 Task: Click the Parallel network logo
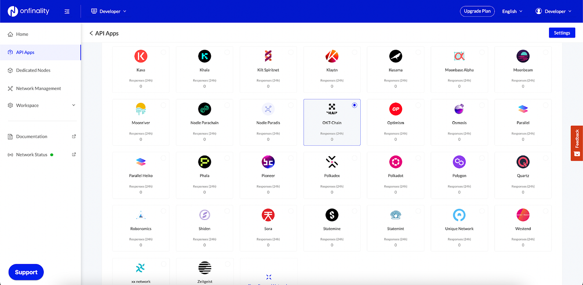[x=523, y=109]
